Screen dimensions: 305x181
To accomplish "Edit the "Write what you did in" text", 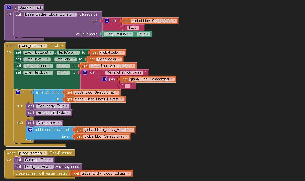I will point(124,72).
